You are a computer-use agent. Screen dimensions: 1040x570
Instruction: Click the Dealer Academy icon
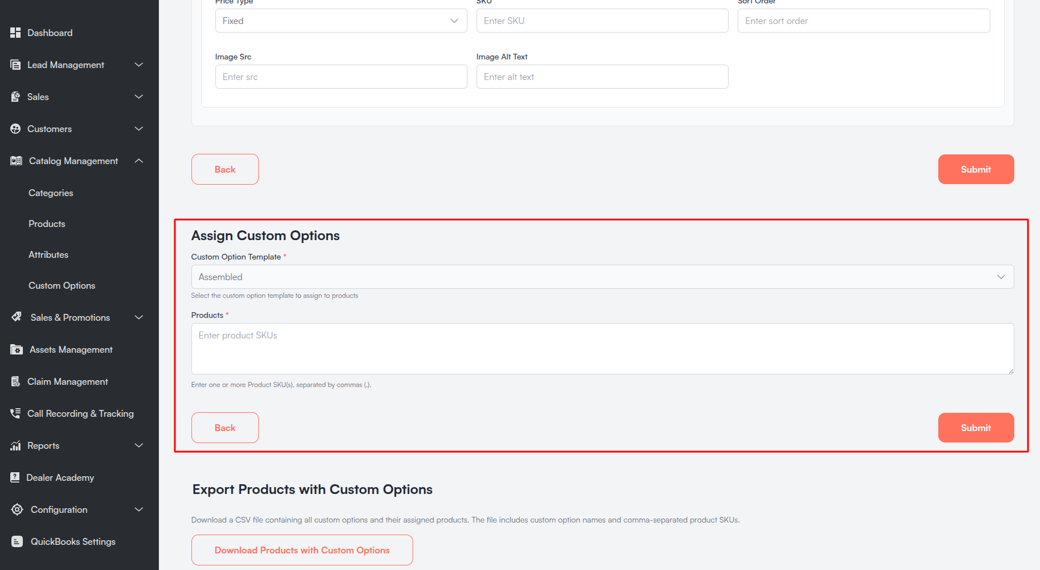[x=15, y=477]
